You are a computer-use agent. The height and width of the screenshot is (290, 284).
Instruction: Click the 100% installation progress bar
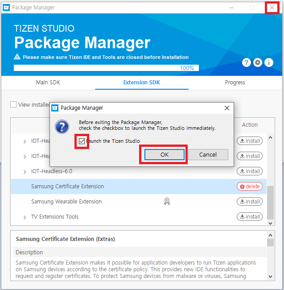[x=106, y=68]
